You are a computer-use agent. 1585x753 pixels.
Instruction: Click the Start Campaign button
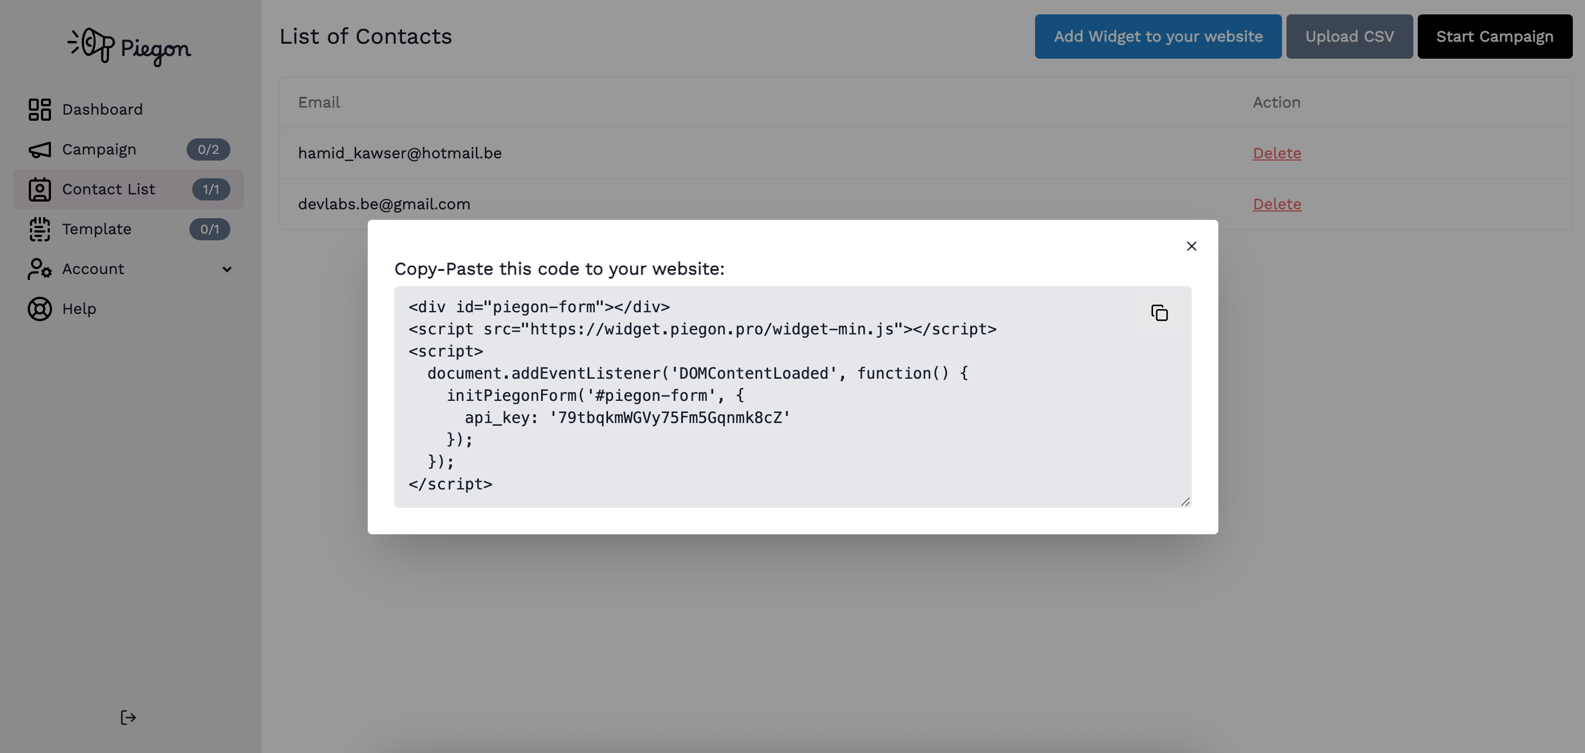point(1495,37)
